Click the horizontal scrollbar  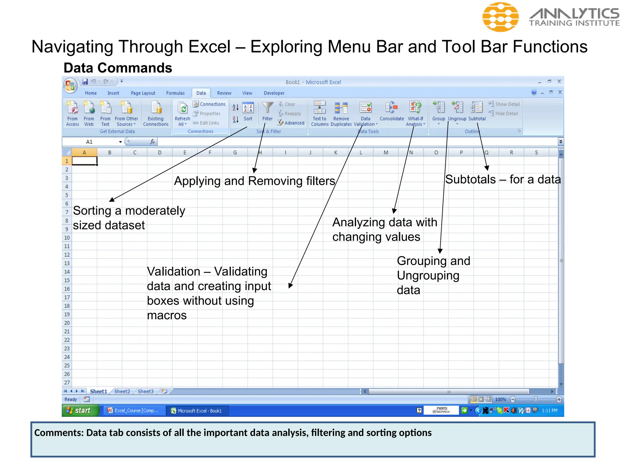coord(449,391)
